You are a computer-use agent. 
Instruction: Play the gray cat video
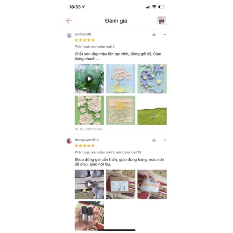pyautogui.click(x=89, y=184)
